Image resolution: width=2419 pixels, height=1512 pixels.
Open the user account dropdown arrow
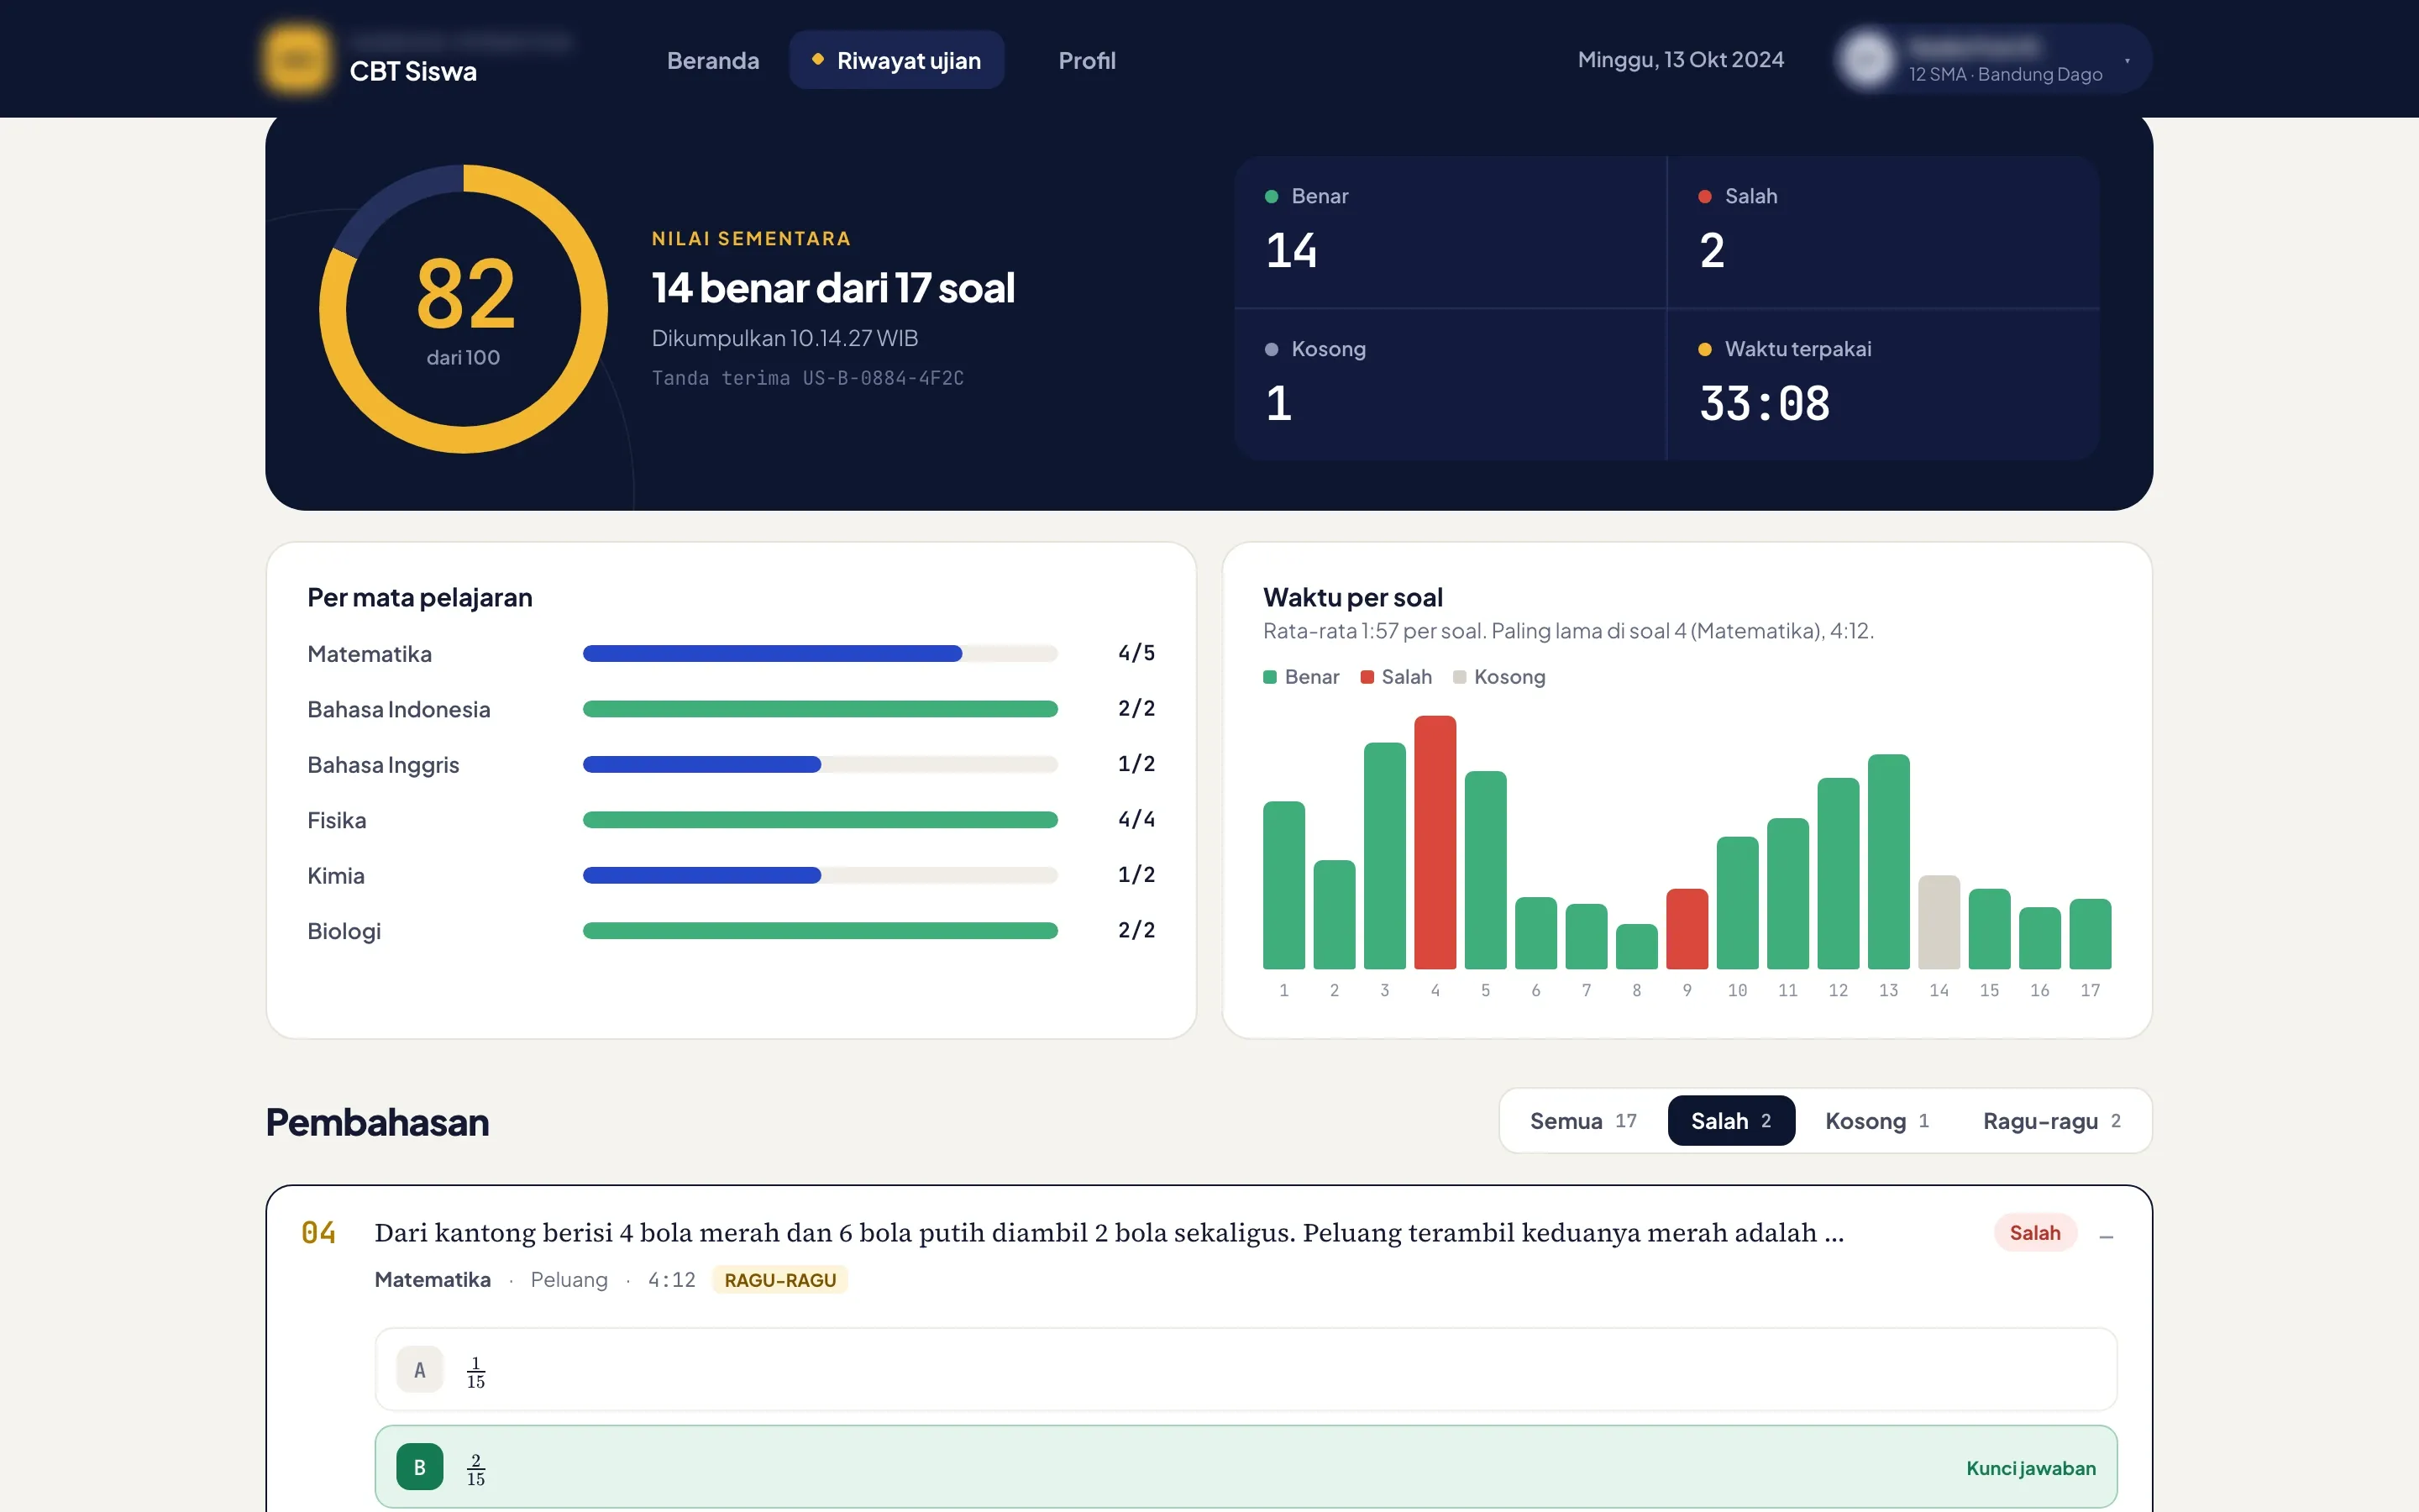click(x=2127, y=61)
